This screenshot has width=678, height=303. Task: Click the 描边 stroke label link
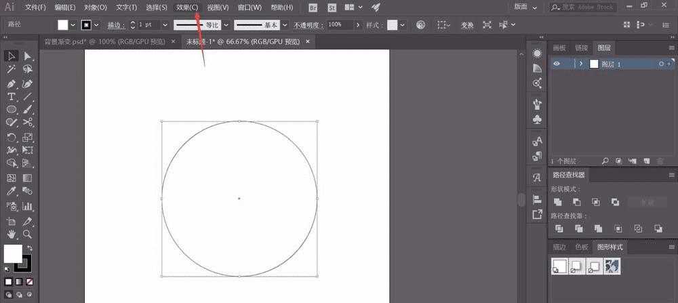115,26
